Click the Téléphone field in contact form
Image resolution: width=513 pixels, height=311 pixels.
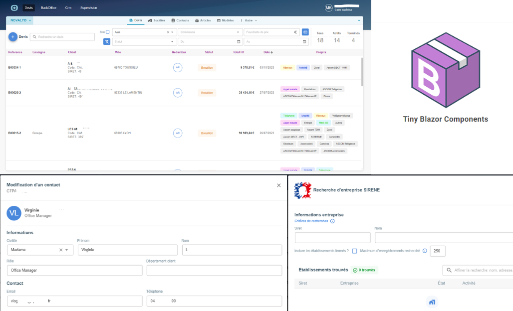[214, 301]
